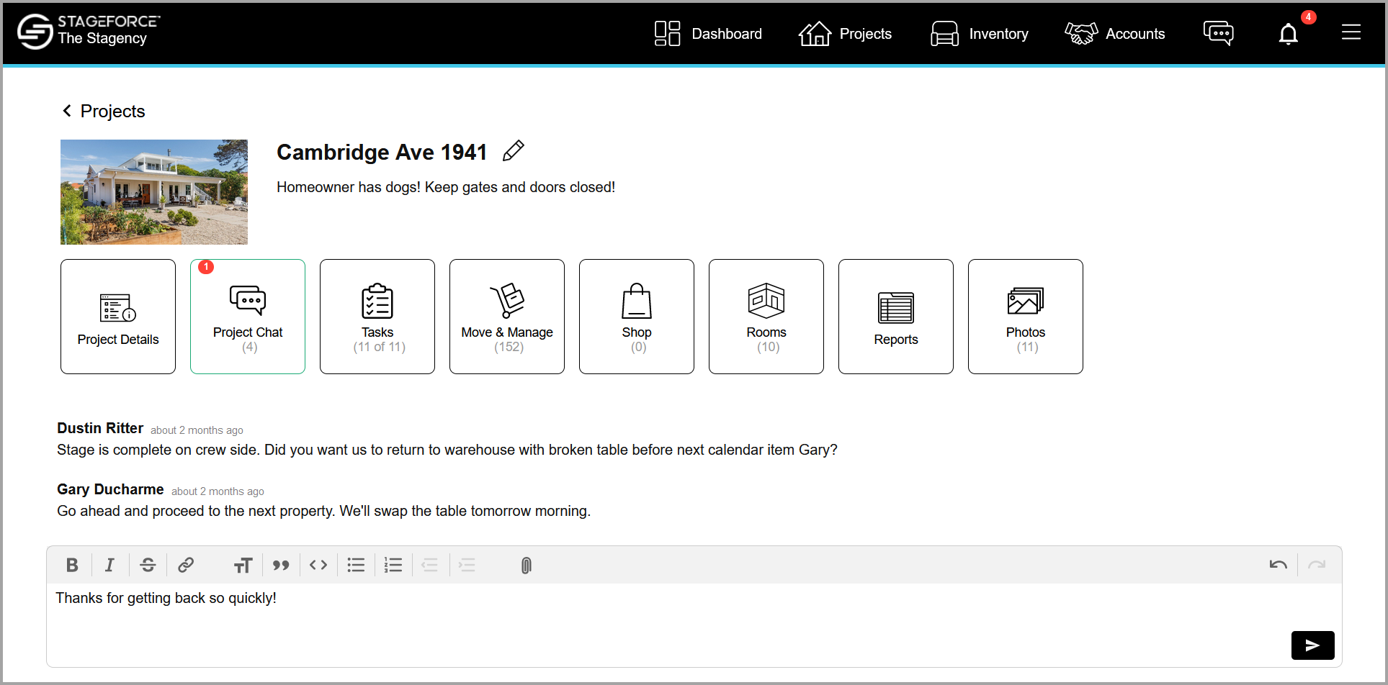Attach a file to the message
This screenshot has height=685, width=1388.
[525, 565]
